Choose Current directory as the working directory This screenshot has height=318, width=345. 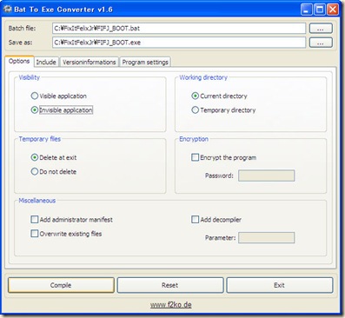pos(196,96)
